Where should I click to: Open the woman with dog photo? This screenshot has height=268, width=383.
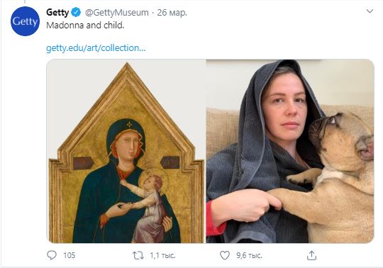290,151
